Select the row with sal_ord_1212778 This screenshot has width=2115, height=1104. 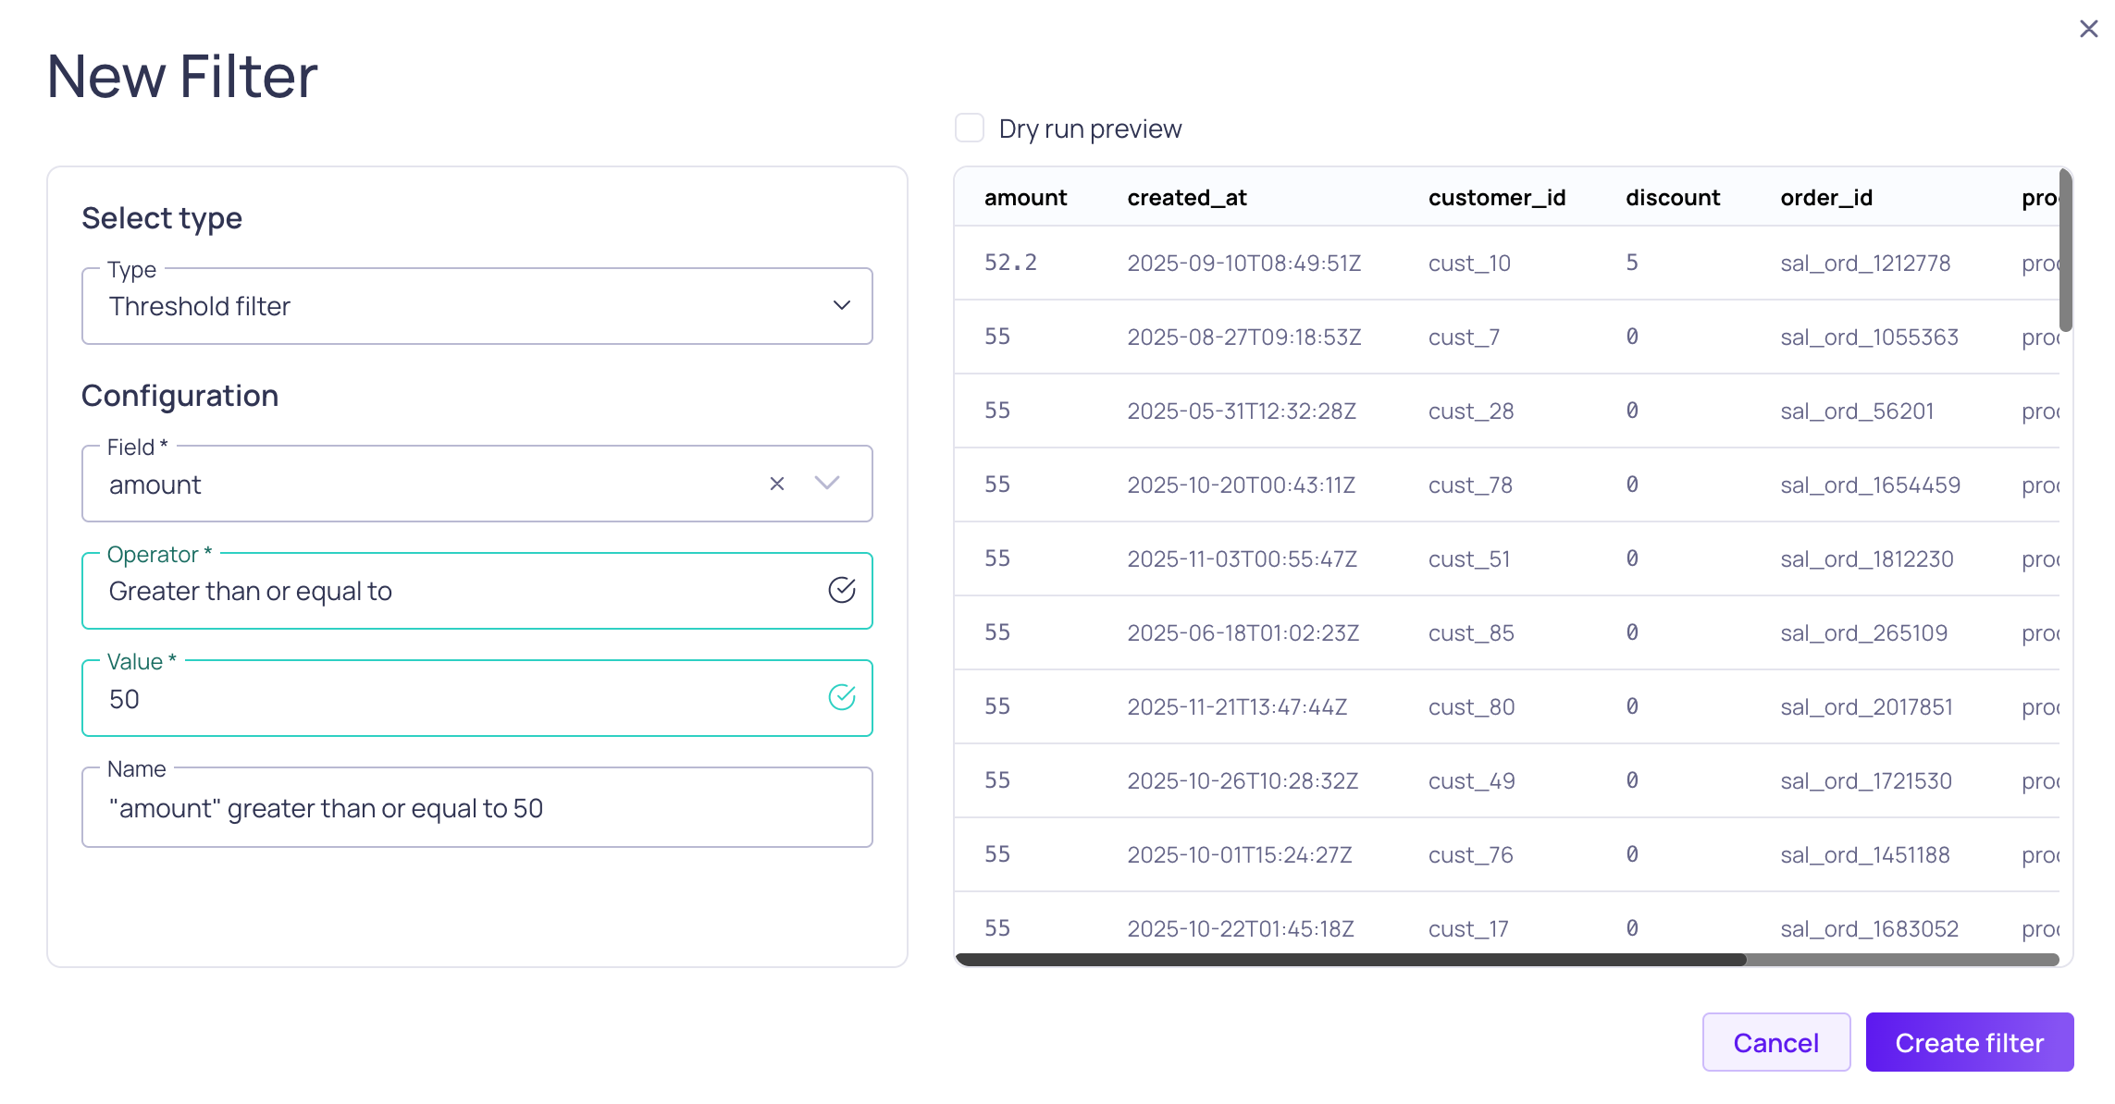click(1864, 264)
